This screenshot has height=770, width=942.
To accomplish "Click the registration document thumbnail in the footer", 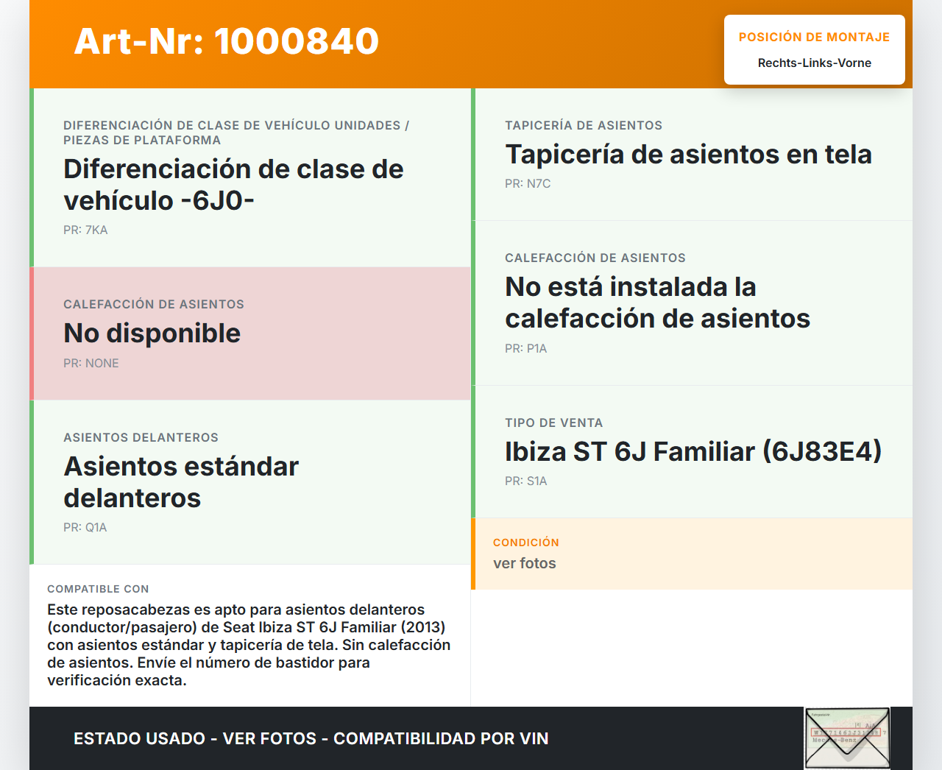I will [847, 738].
